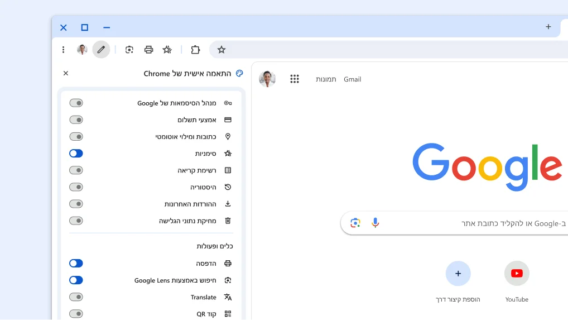The image size is (568, 320).
Task: Click the profile avatar in the toolbar
Action: tap(82, 50)
